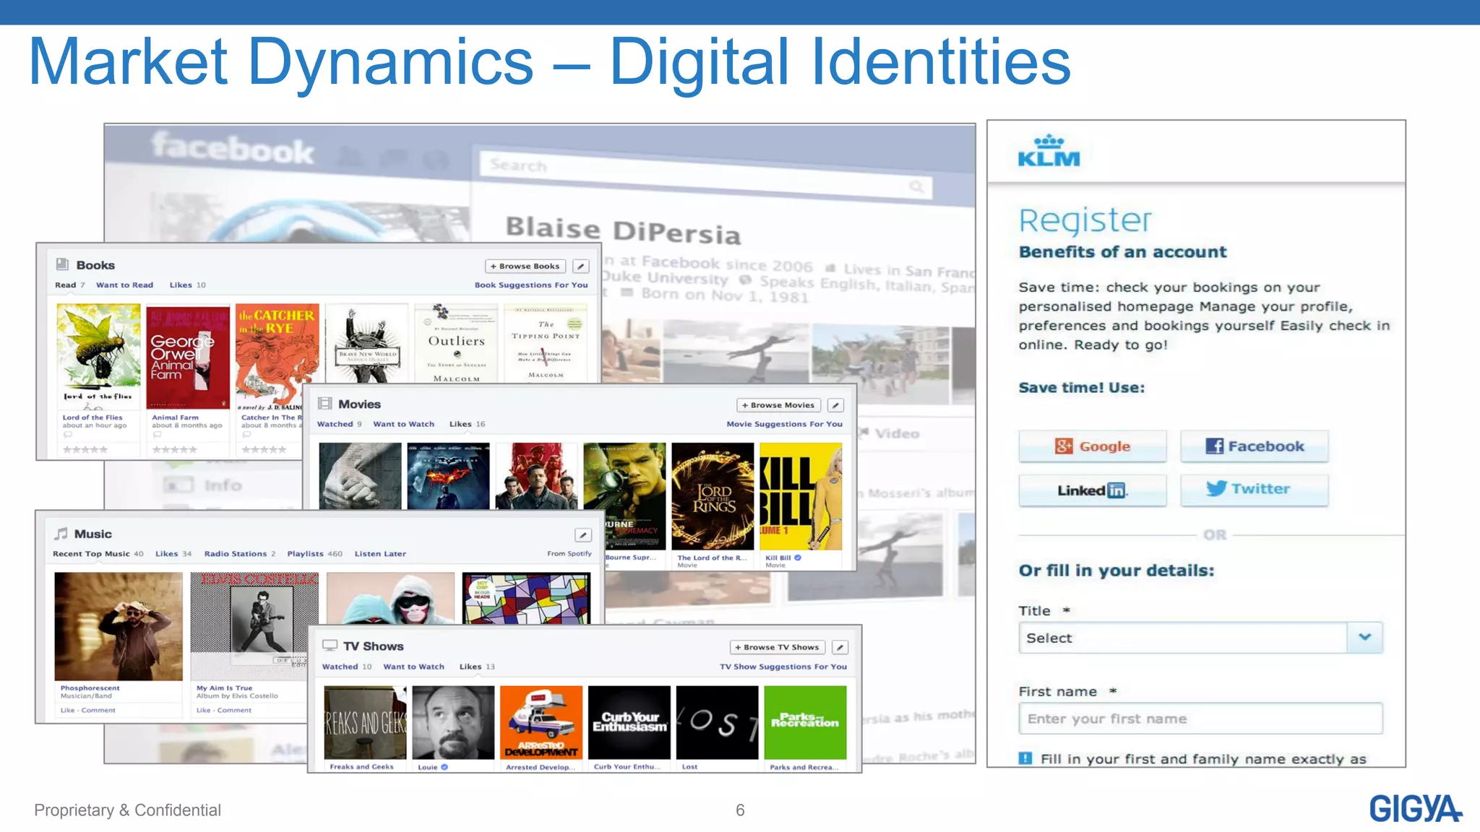Click the Movies section film icon
The height and width of the screenshot is (832, 1480).
(x=325, y=404)
